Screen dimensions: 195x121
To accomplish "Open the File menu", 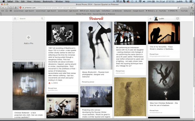I will (17, 1).
